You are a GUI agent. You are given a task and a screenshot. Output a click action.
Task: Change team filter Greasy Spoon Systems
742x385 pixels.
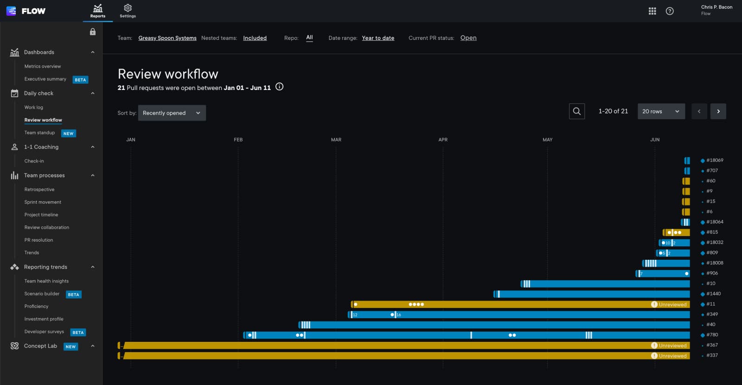click(x=167, y=38)
